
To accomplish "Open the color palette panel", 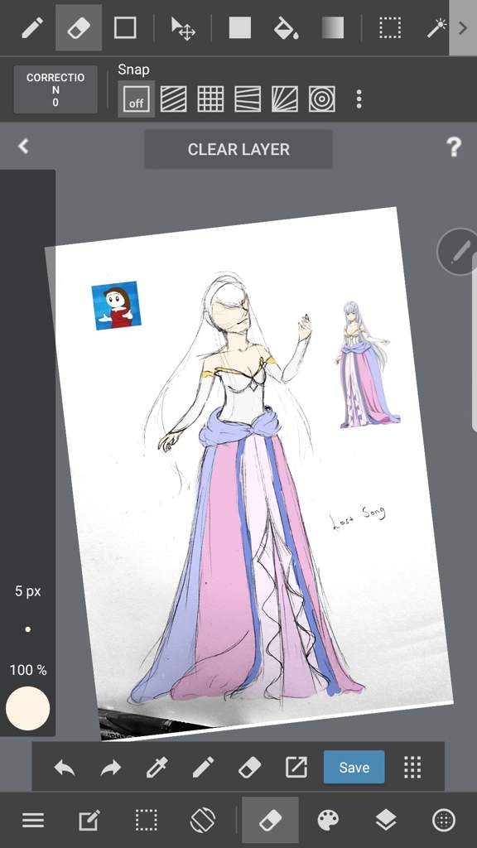I will 328,821.
